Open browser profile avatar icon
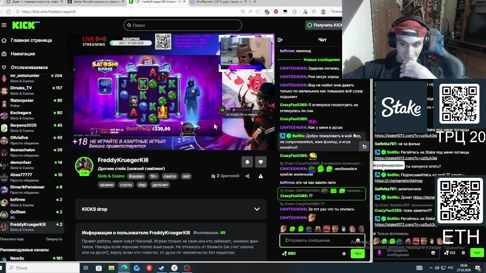 [323, 11]
